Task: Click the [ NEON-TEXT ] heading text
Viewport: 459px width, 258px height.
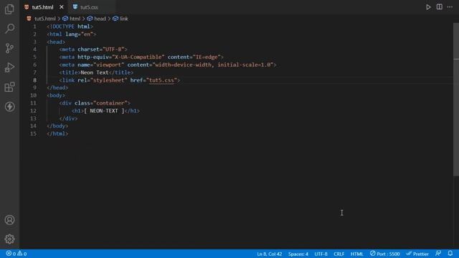Action: pyautogui.click(x=104, y=111)
